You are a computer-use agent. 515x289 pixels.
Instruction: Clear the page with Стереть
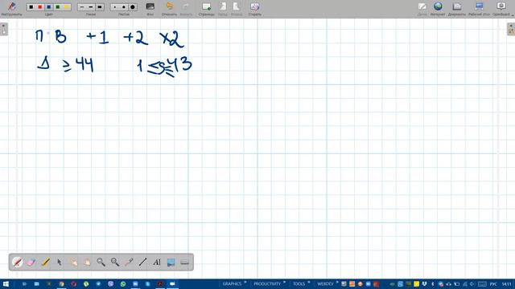click(x=254, y=9)
